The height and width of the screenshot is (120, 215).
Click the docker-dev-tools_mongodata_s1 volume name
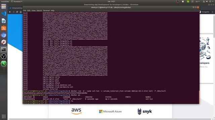pyautogui.click(x=57, y=41)
